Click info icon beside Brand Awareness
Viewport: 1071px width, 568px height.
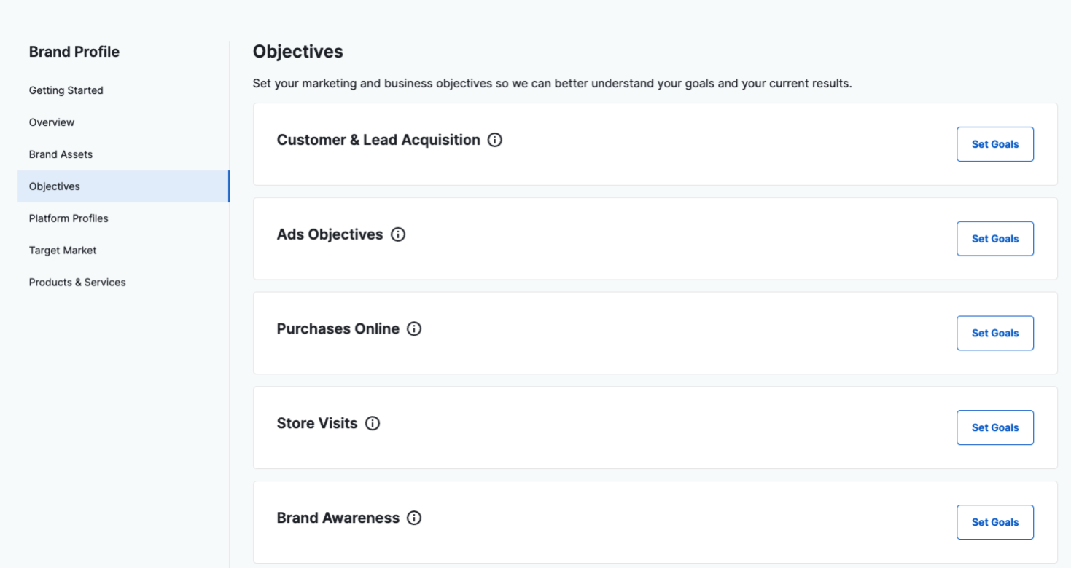click(x=414, y=518)
